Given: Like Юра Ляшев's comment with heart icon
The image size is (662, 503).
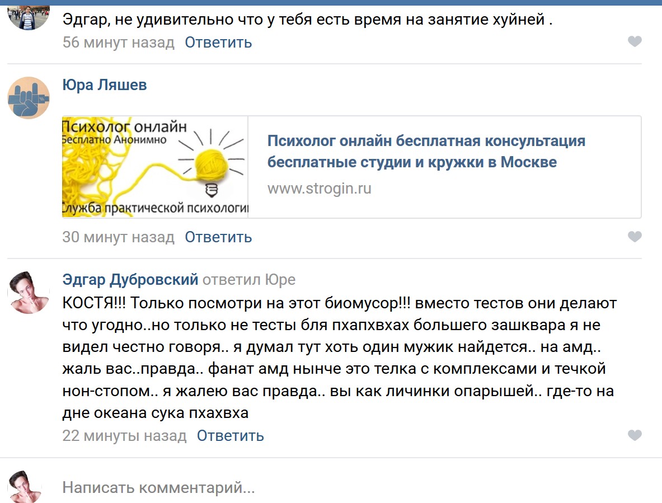Looking at the screenshot, I should pos(634,237).
